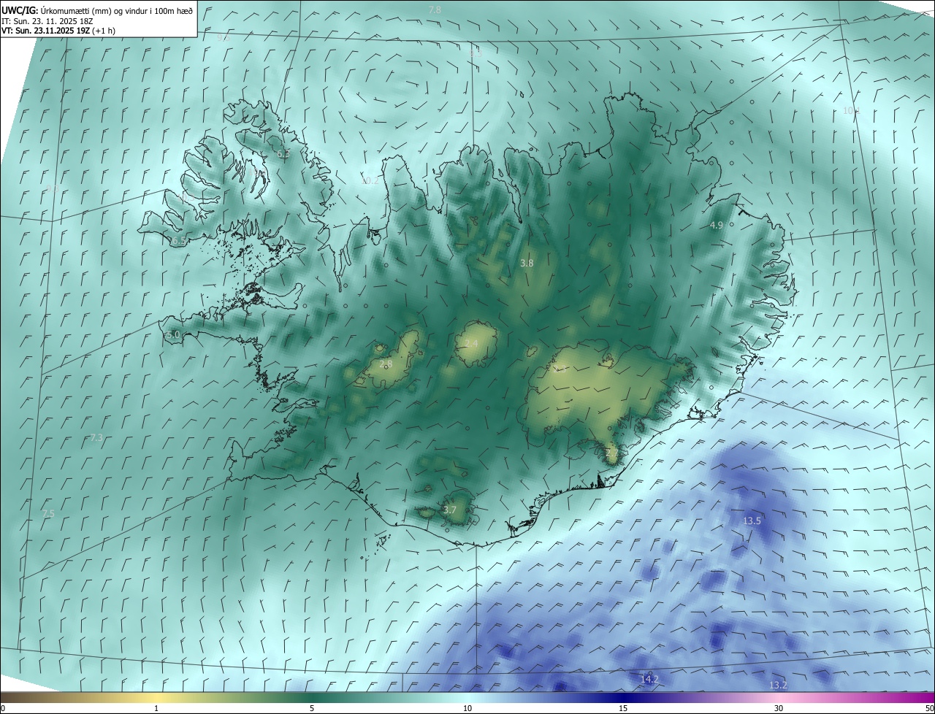Click the 14.2 value label on the map
Image resolution: width=935 pixels, height=714 pixels.
pos(649,679)
